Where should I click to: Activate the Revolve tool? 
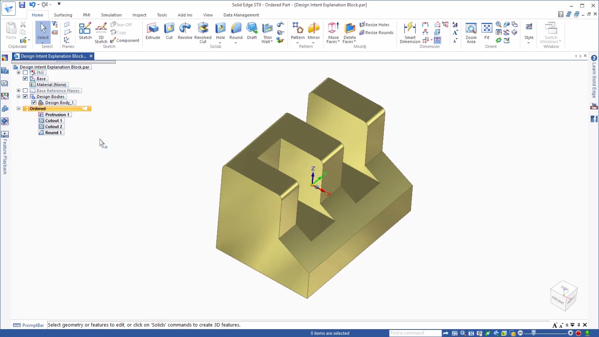pyautogui.click(x=184, y=32)
